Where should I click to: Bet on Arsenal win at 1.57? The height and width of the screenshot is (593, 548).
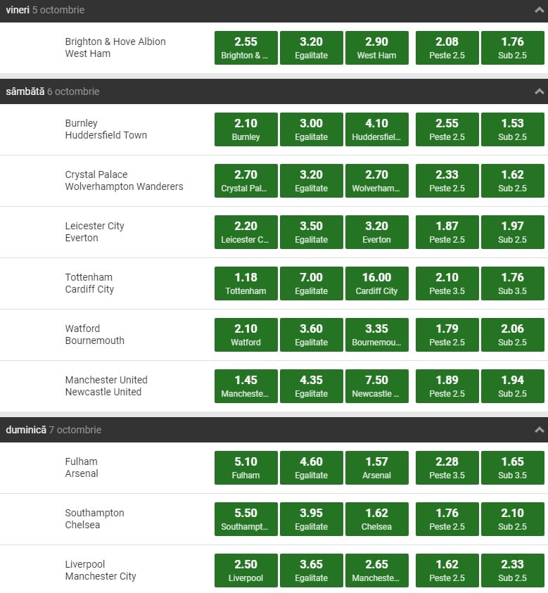click(376, 468)
